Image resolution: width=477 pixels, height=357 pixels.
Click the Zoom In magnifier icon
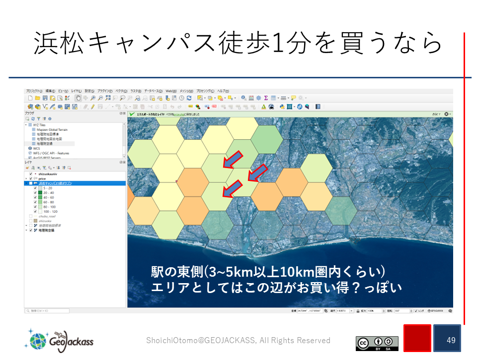[x=93, y=98]
